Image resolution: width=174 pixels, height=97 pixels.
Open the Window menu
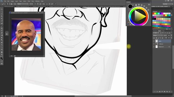pos(38,1)
